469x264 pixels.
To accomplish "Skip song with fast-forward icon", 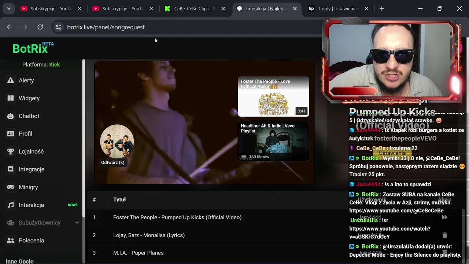I will click(x=444, y=217).
